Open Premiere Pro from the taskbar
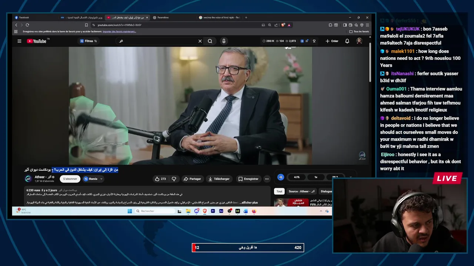This screenshot has width=474, height=266. (x=213, y=211)
